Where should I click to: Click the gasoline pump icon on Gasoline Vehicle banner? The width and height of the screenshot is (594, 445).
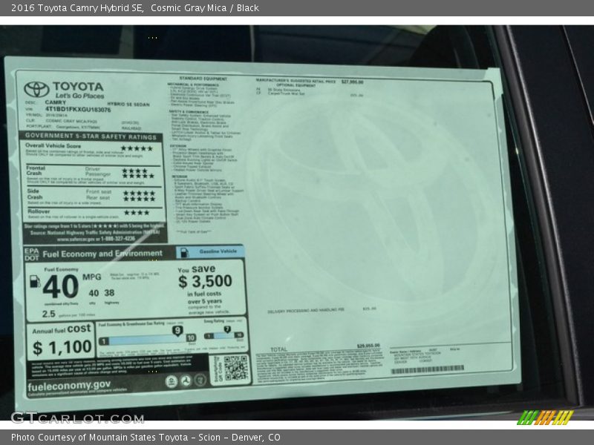tap(185, 252)
